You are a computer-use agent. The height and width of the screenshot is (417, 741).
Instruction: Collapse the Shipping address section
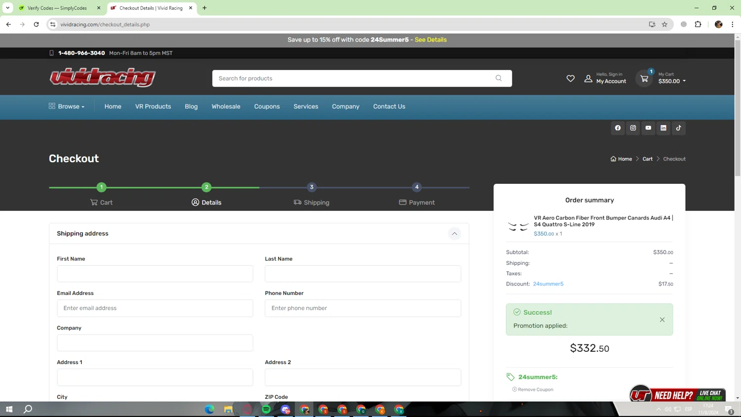pos(454,234)
